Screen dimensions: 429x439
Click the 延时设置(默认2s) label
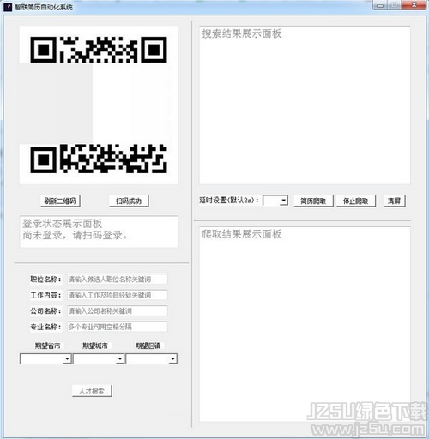click(x=229, y=200)
